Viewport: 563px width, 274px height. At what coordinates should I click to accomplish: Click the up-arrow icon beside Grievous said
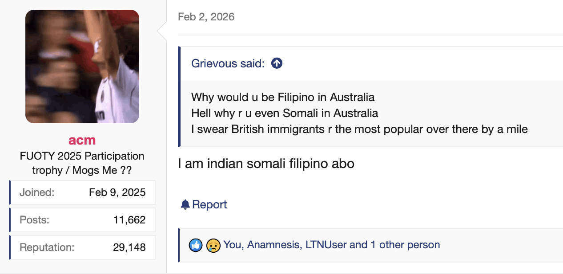(277, 63)
